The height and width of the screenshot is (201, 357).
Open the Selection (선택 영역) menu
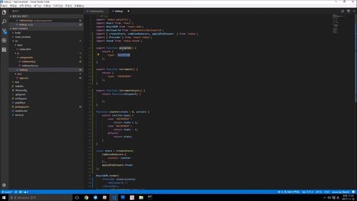pos(25,6)
